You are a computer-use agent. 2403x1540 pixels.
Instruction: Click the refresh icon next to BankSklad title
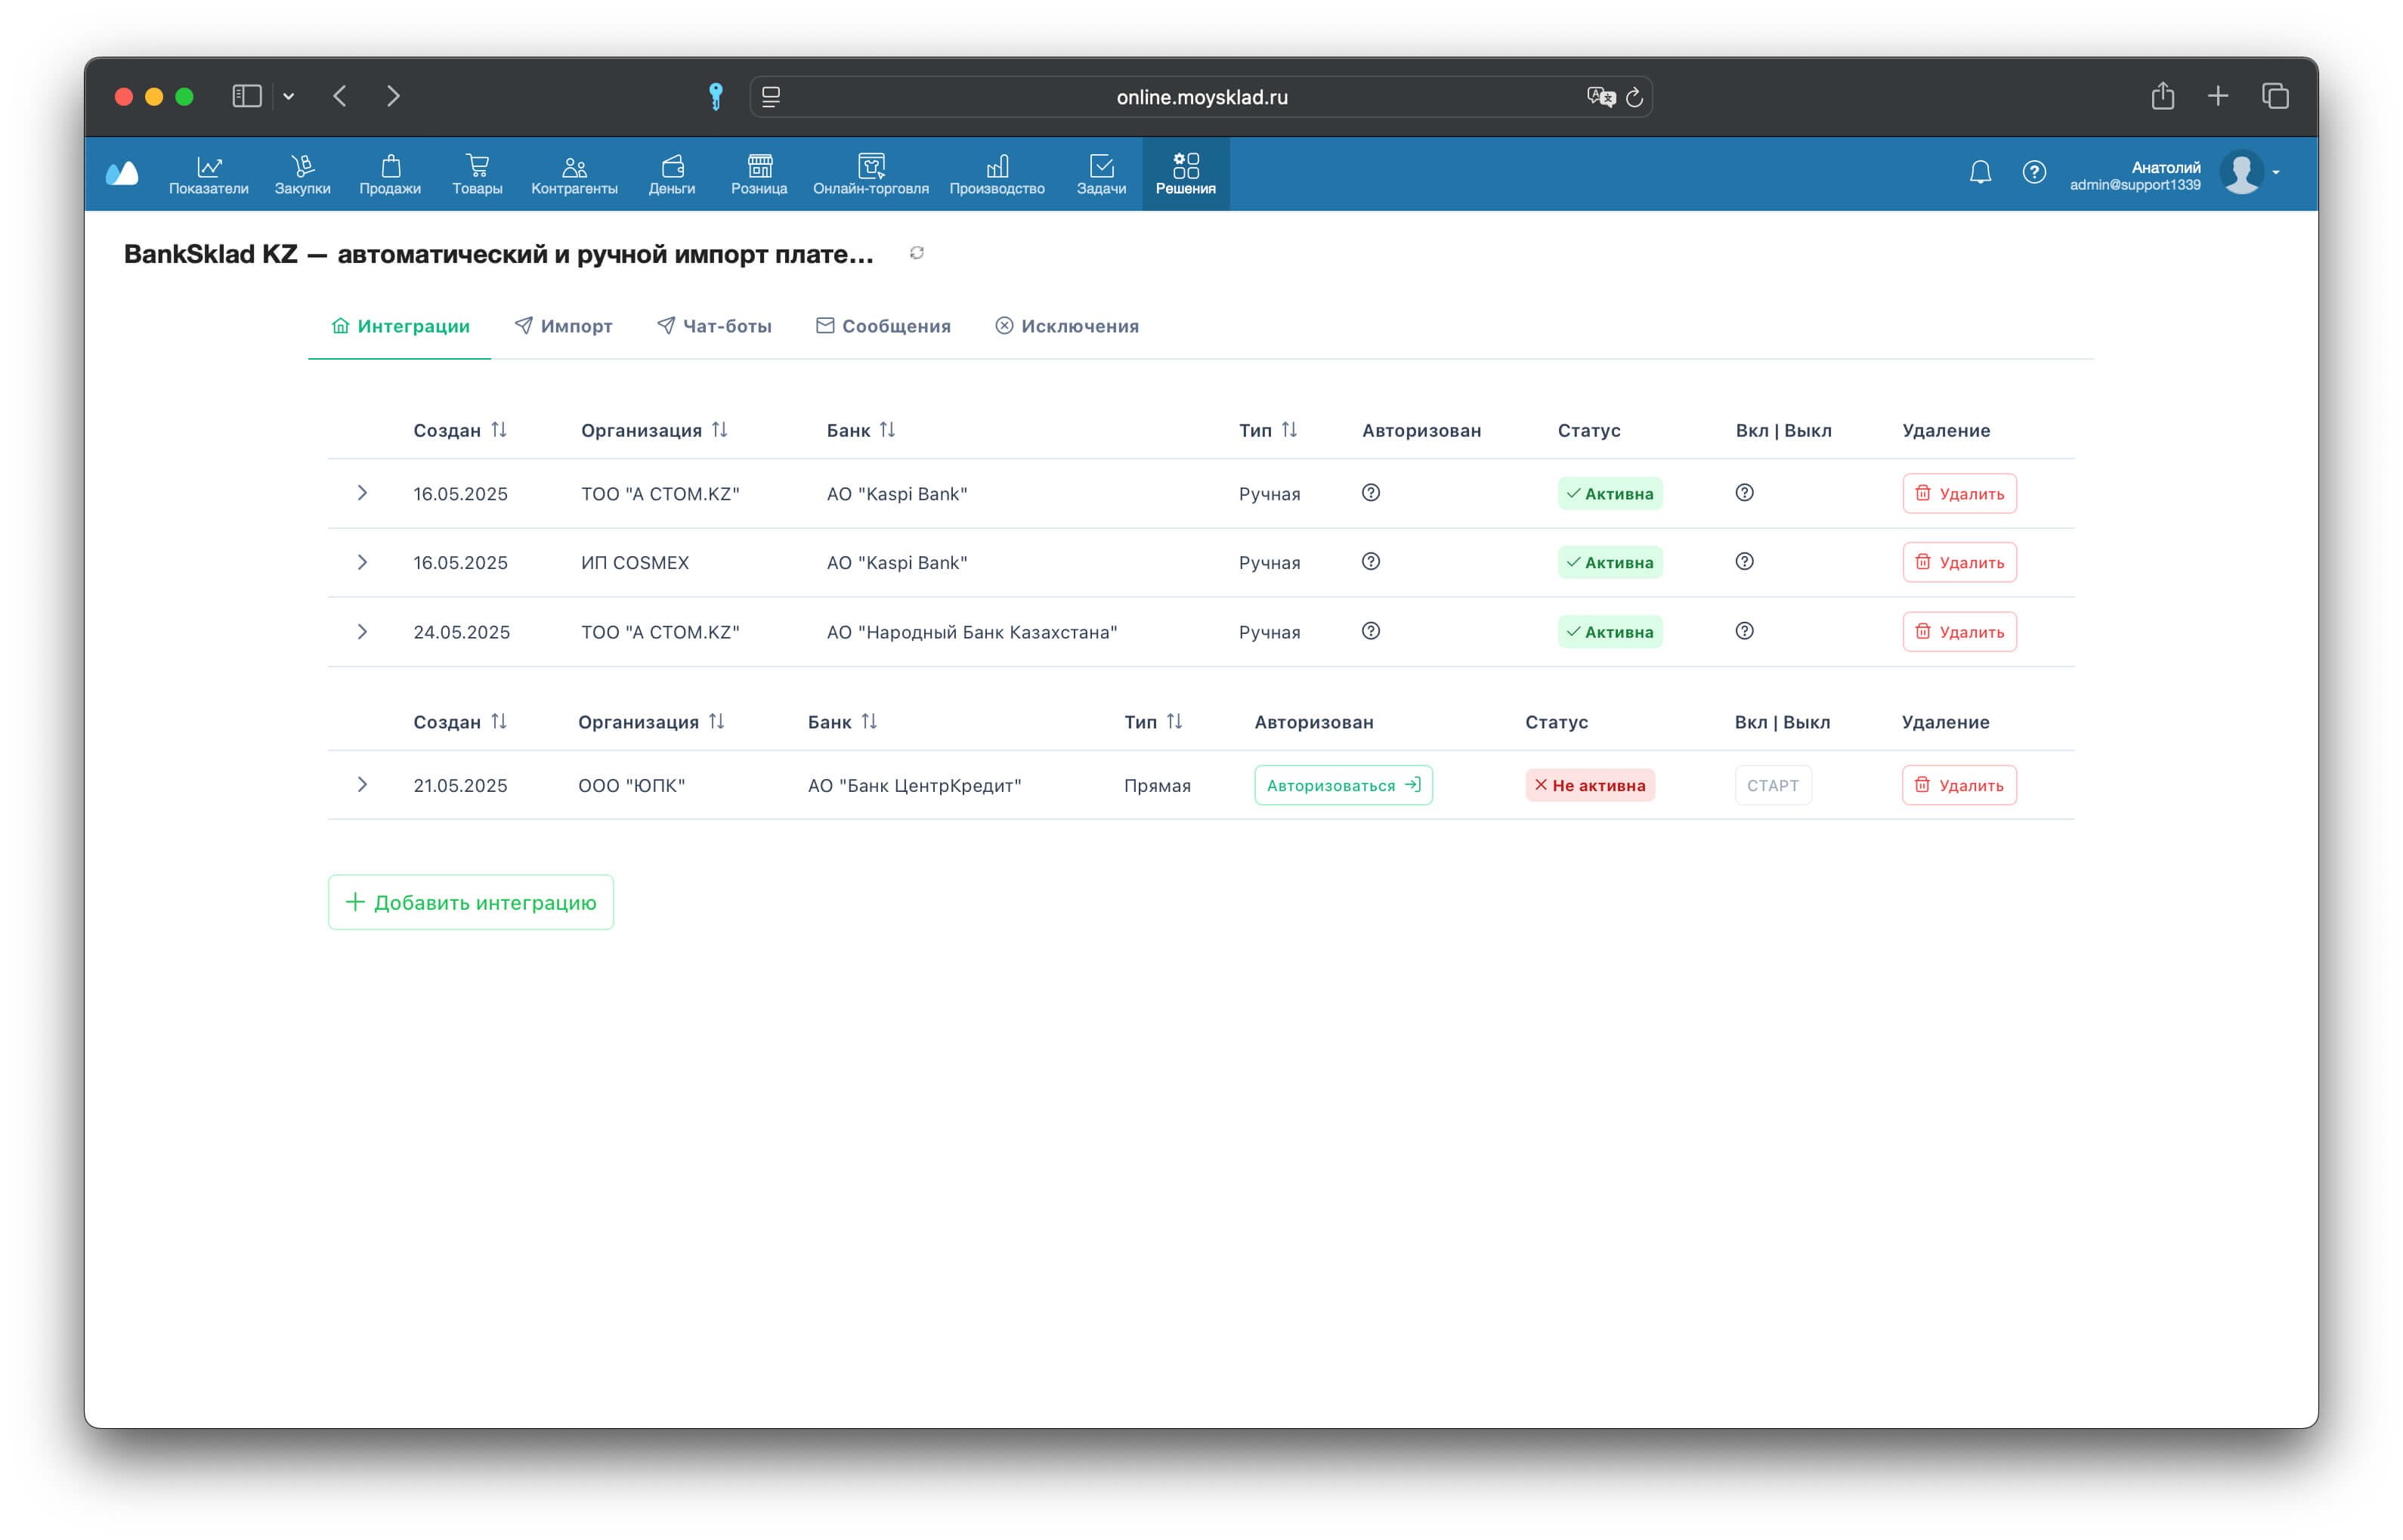(x=917, y=253)
